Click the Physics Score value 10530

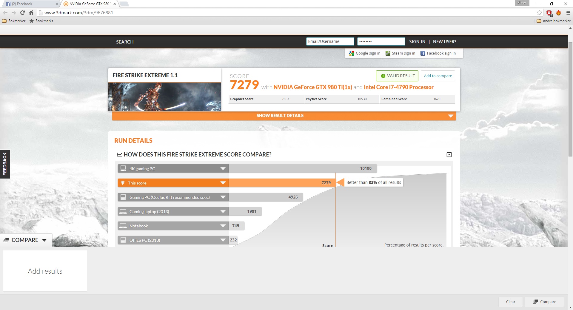tap(362, 99)
